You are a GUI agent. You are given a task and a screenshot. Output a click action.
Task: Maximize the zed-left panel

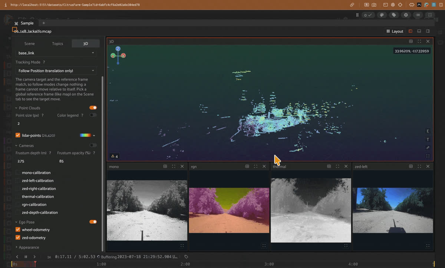tap(419, 166)
